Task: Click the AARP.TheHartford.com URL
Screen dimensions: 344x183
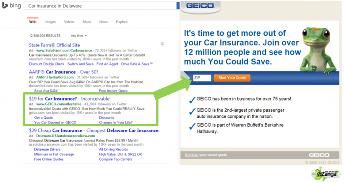Action: pos(55,77)
